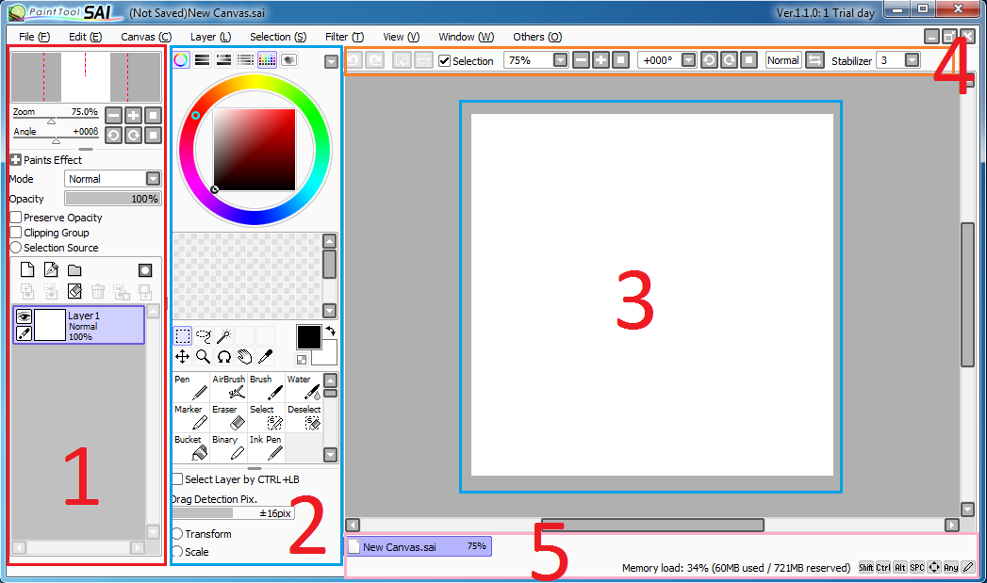Enable Preserve Opacity checkbox
The image size is (987, 583).
click(16, 218)
